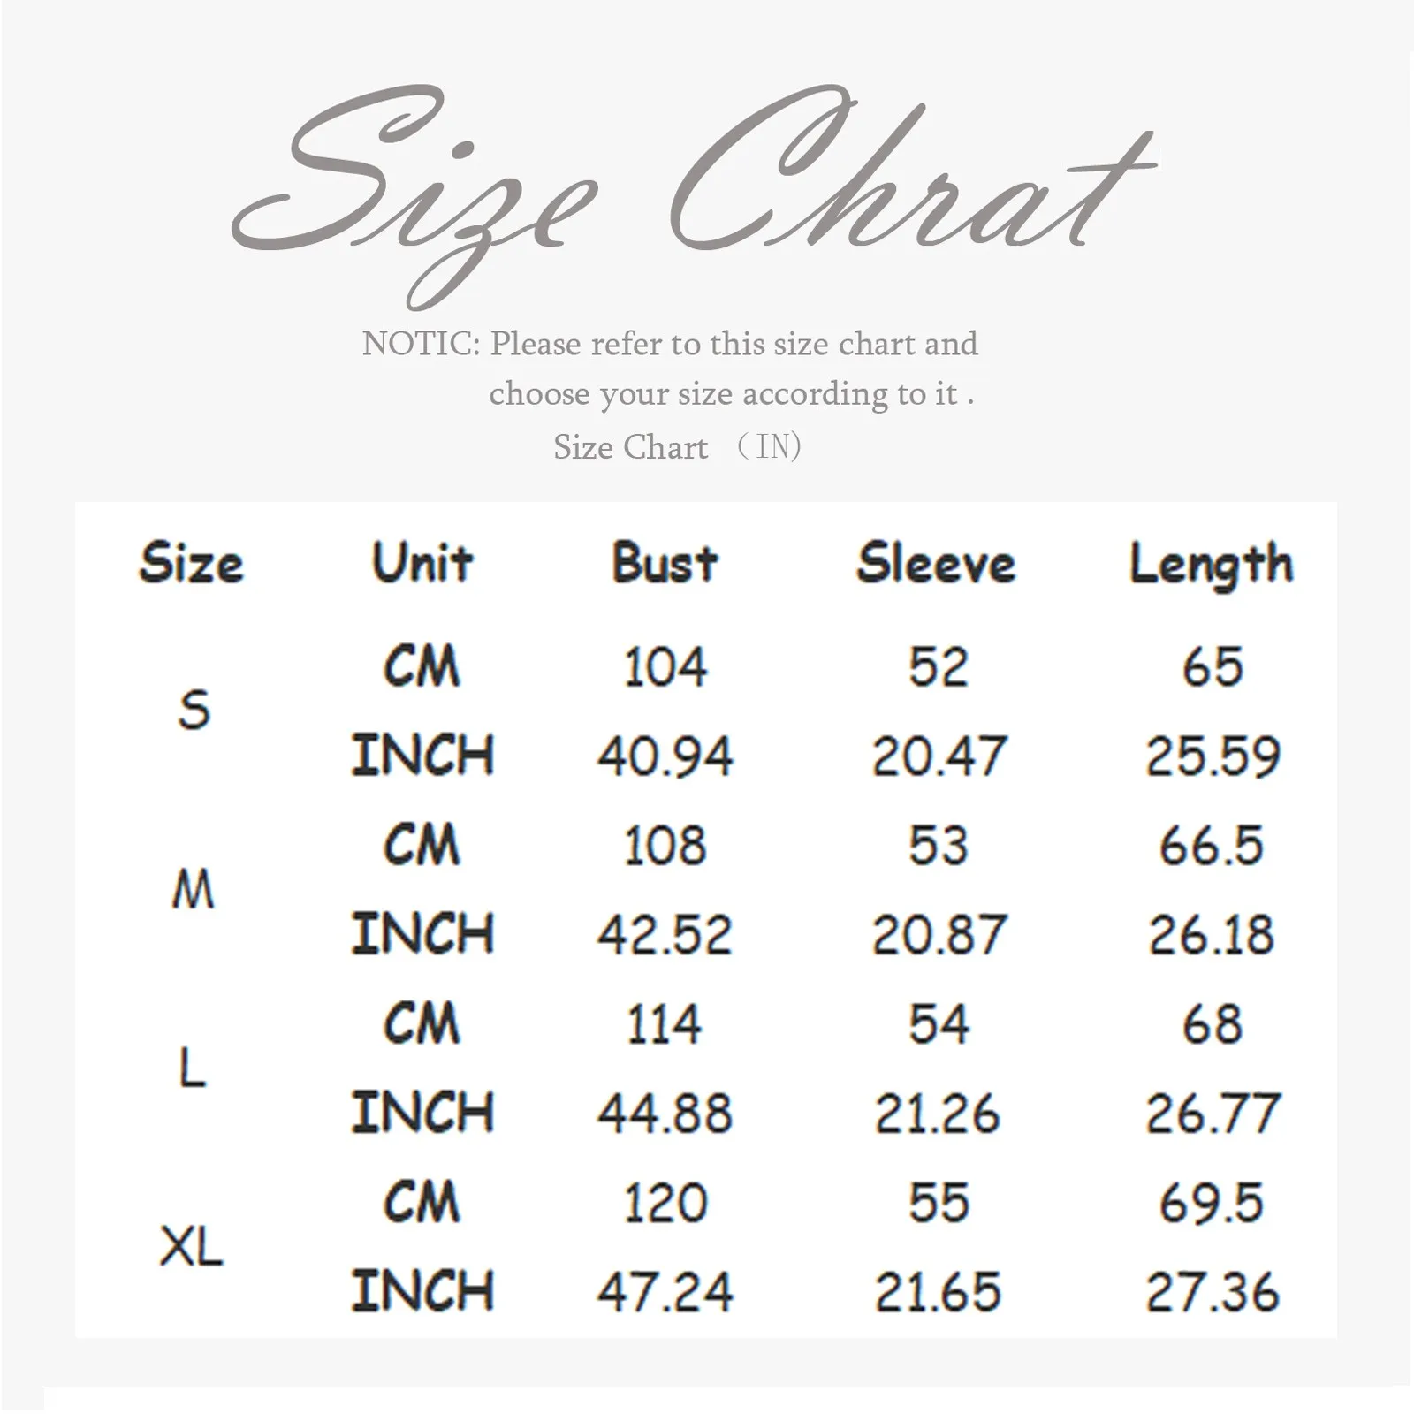Click the L size row label

[192, 1068]
